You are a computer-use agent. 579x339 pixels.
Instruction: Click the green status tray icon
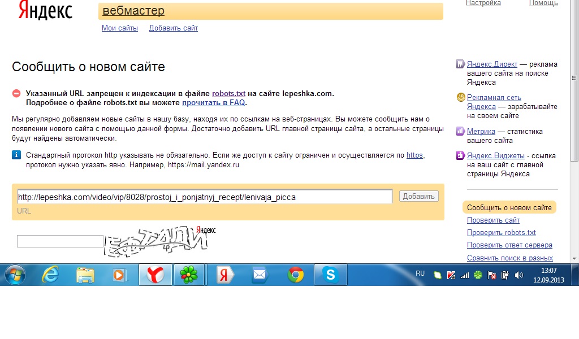coord(437,275)
